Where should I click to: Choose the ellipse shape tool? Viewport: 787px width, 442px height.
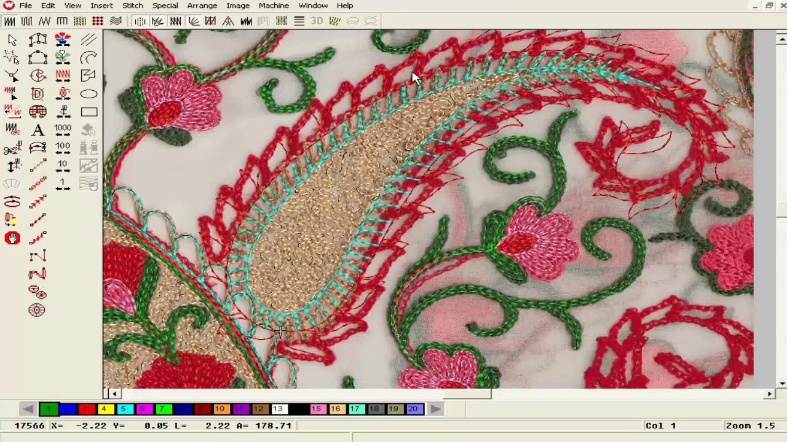tap(89, 94)
